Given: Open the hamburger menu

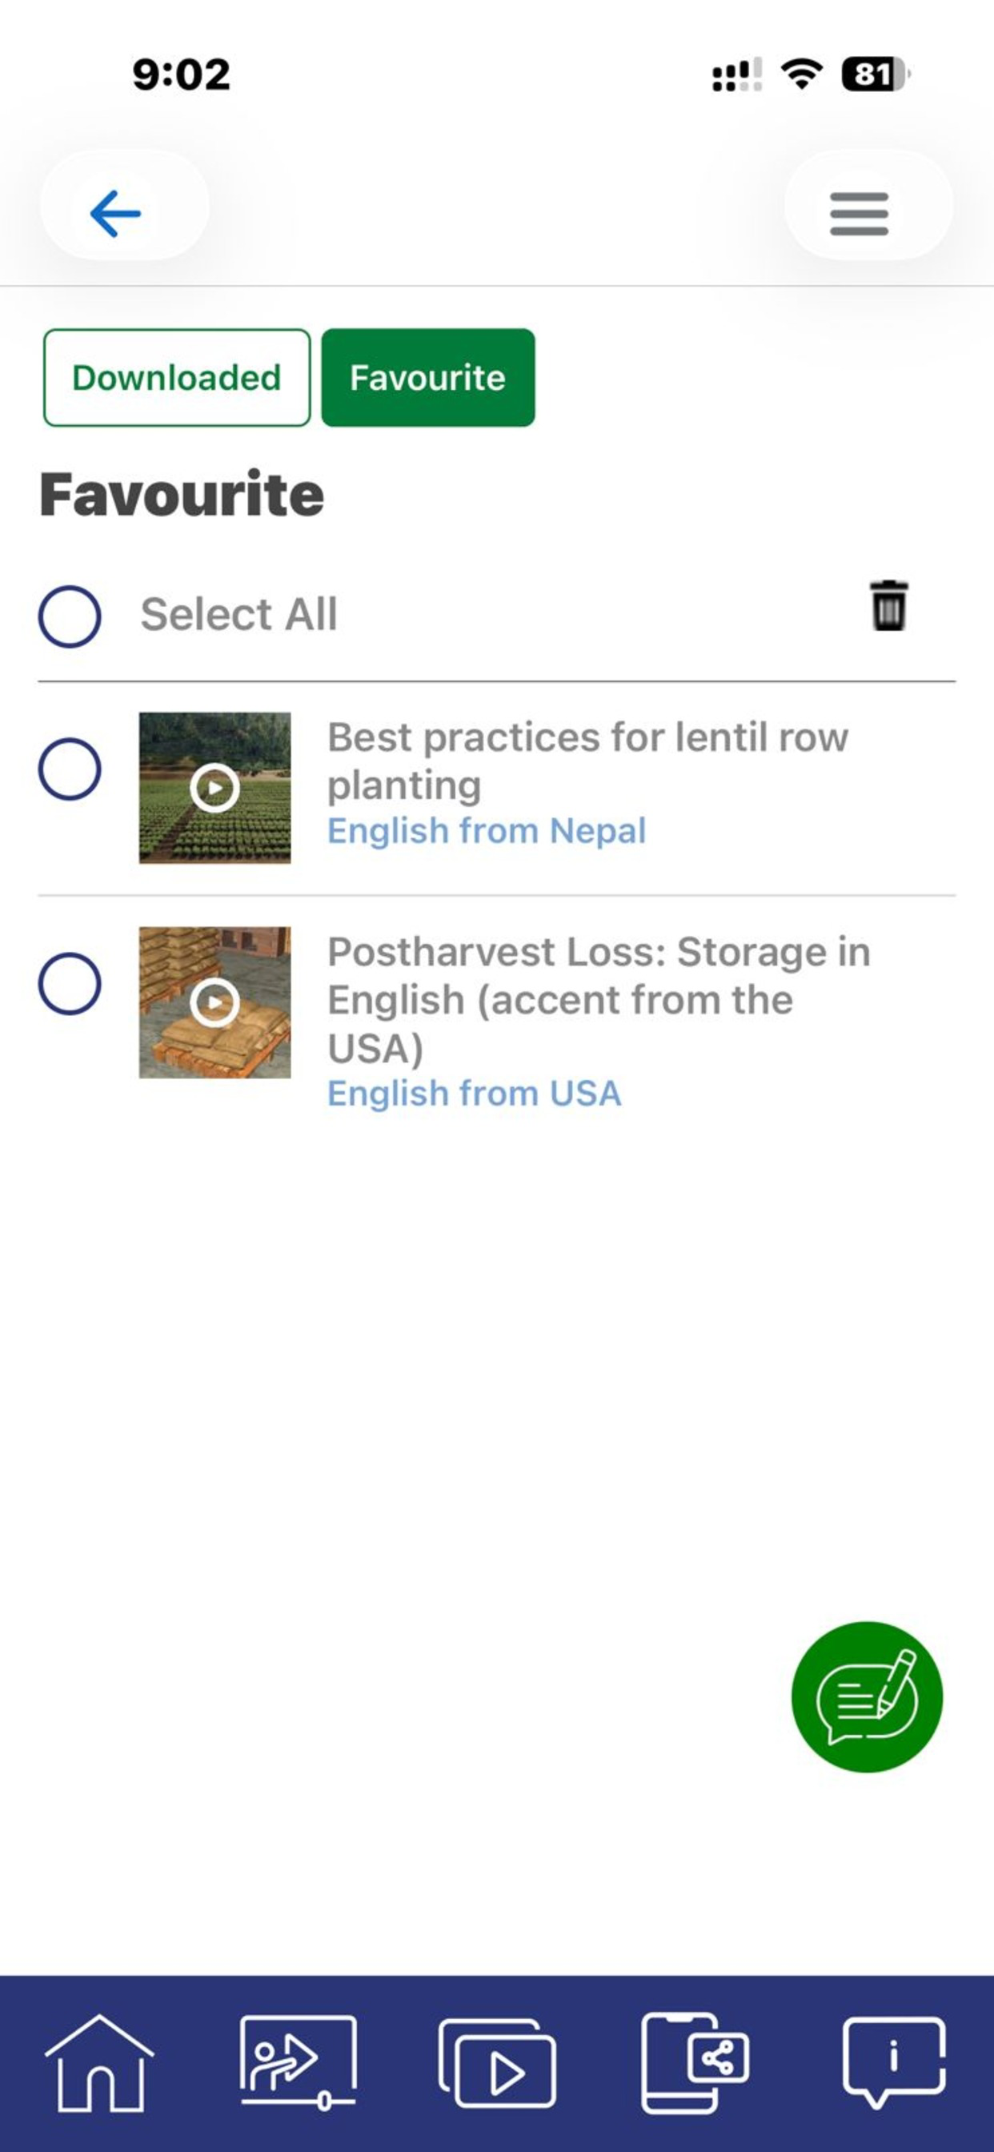Looking at the screenshot, I should (859, 213).
